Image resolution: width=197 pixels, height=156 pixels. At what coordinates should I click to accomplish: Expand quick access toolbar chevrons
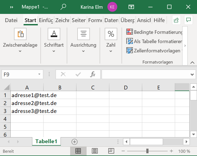[x=12, y=7]
